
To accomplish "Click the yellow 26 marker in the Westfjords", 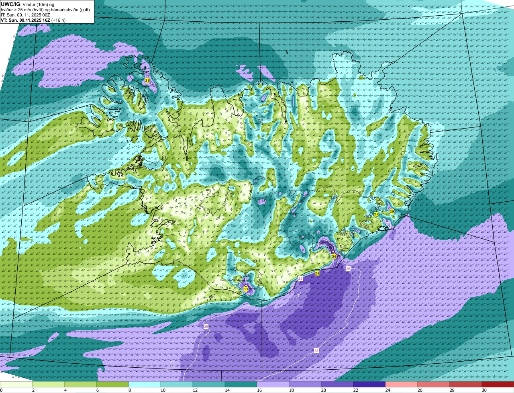I will point(147,80).
